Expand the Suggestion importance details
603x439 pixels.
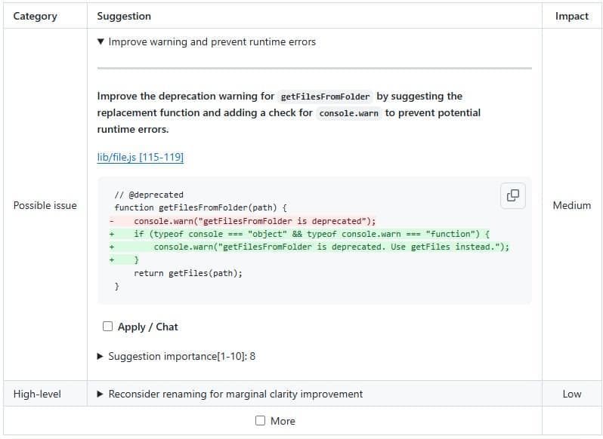(x=101, y=356)
